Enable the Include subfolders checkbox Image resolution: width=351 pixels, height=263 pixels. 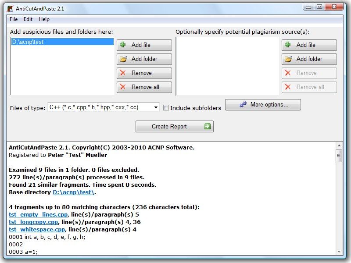tap(166, 108)
